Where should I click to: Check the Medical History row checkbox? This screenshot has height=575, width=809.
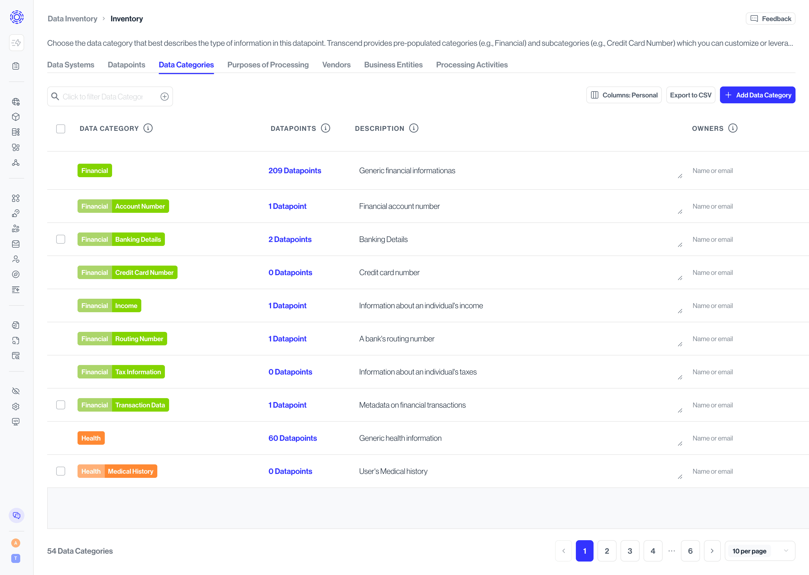(x=61, y=471)
